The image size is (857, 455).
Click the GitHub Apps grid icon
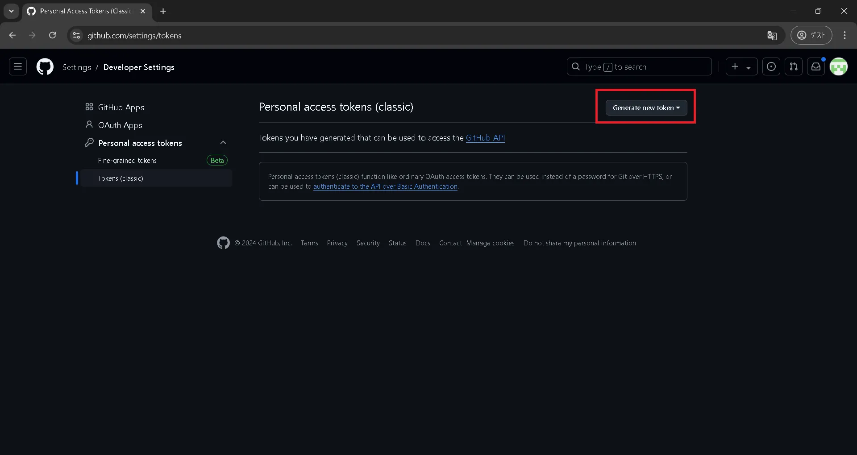(89, 107)
